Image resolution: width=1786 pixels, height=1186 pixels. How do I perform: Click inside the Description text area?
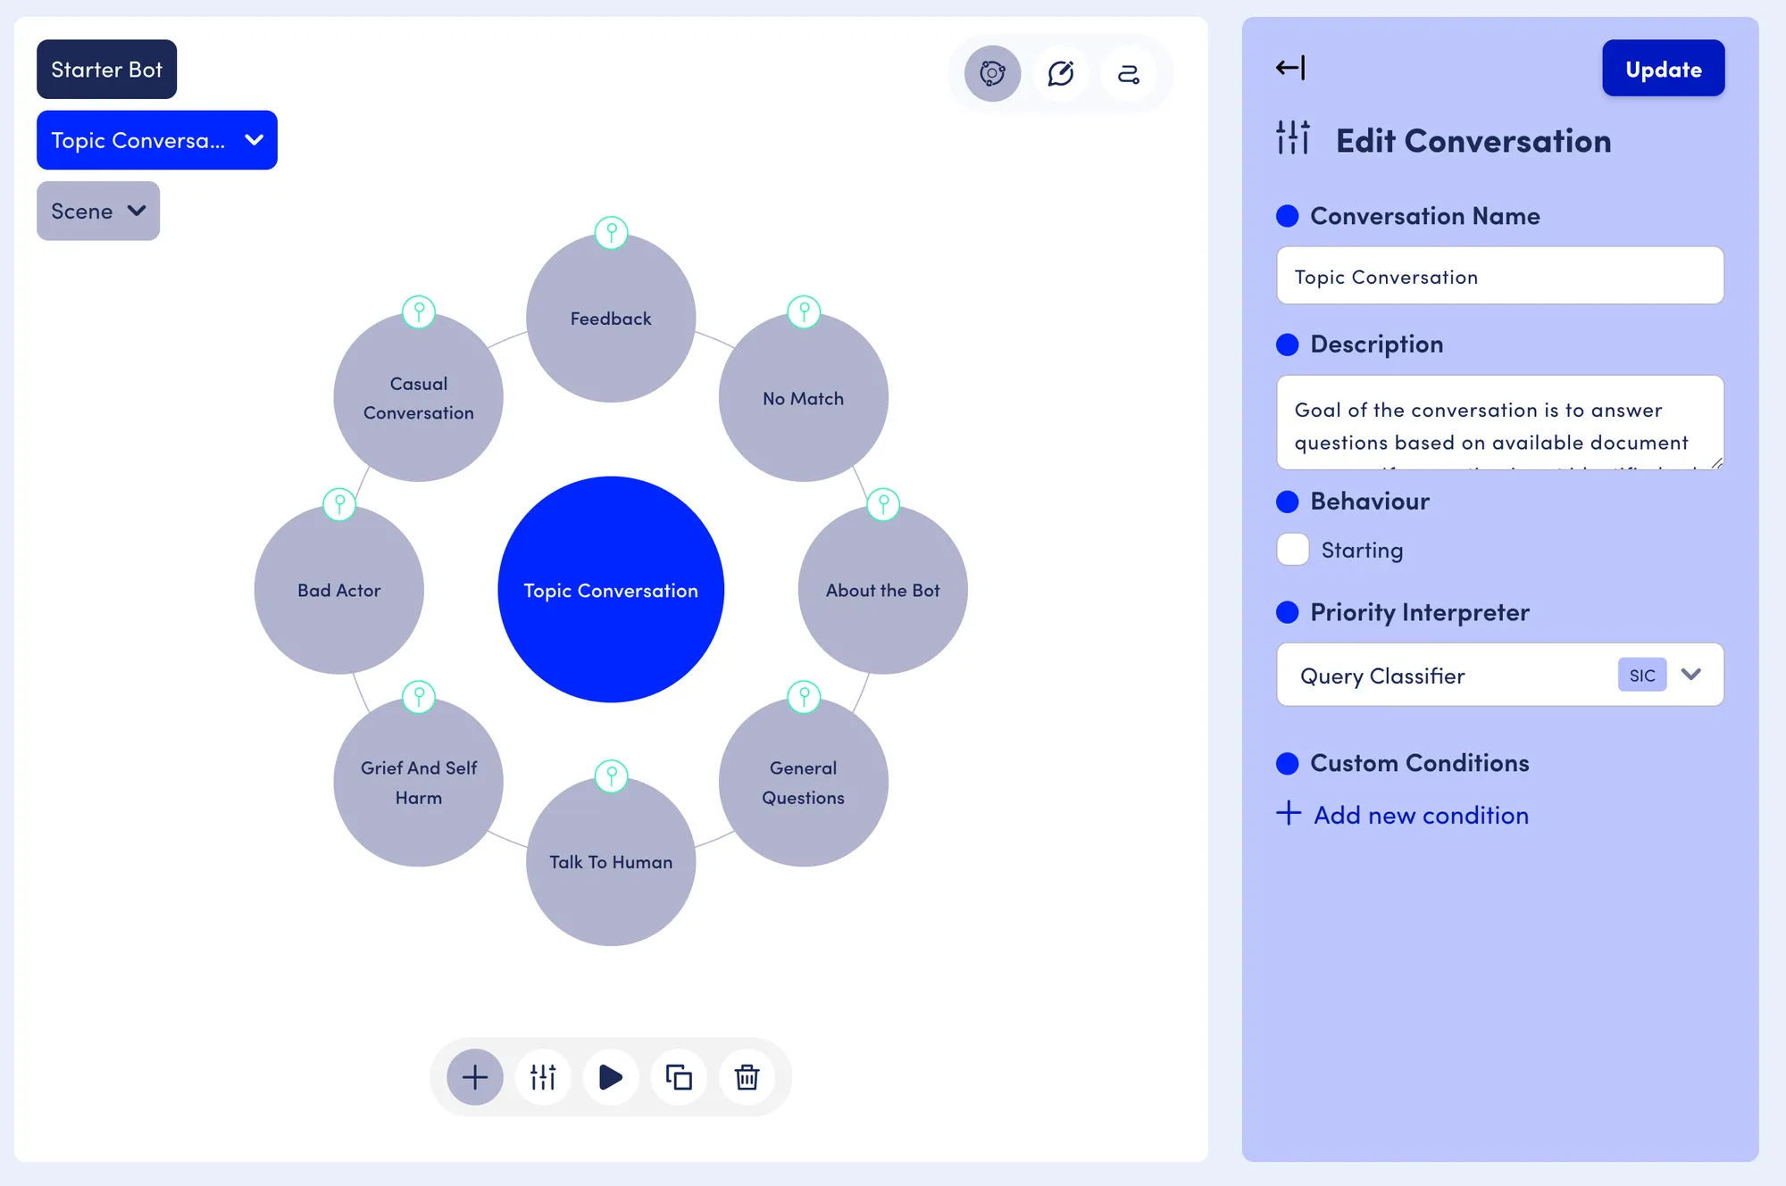(1500, 423)
